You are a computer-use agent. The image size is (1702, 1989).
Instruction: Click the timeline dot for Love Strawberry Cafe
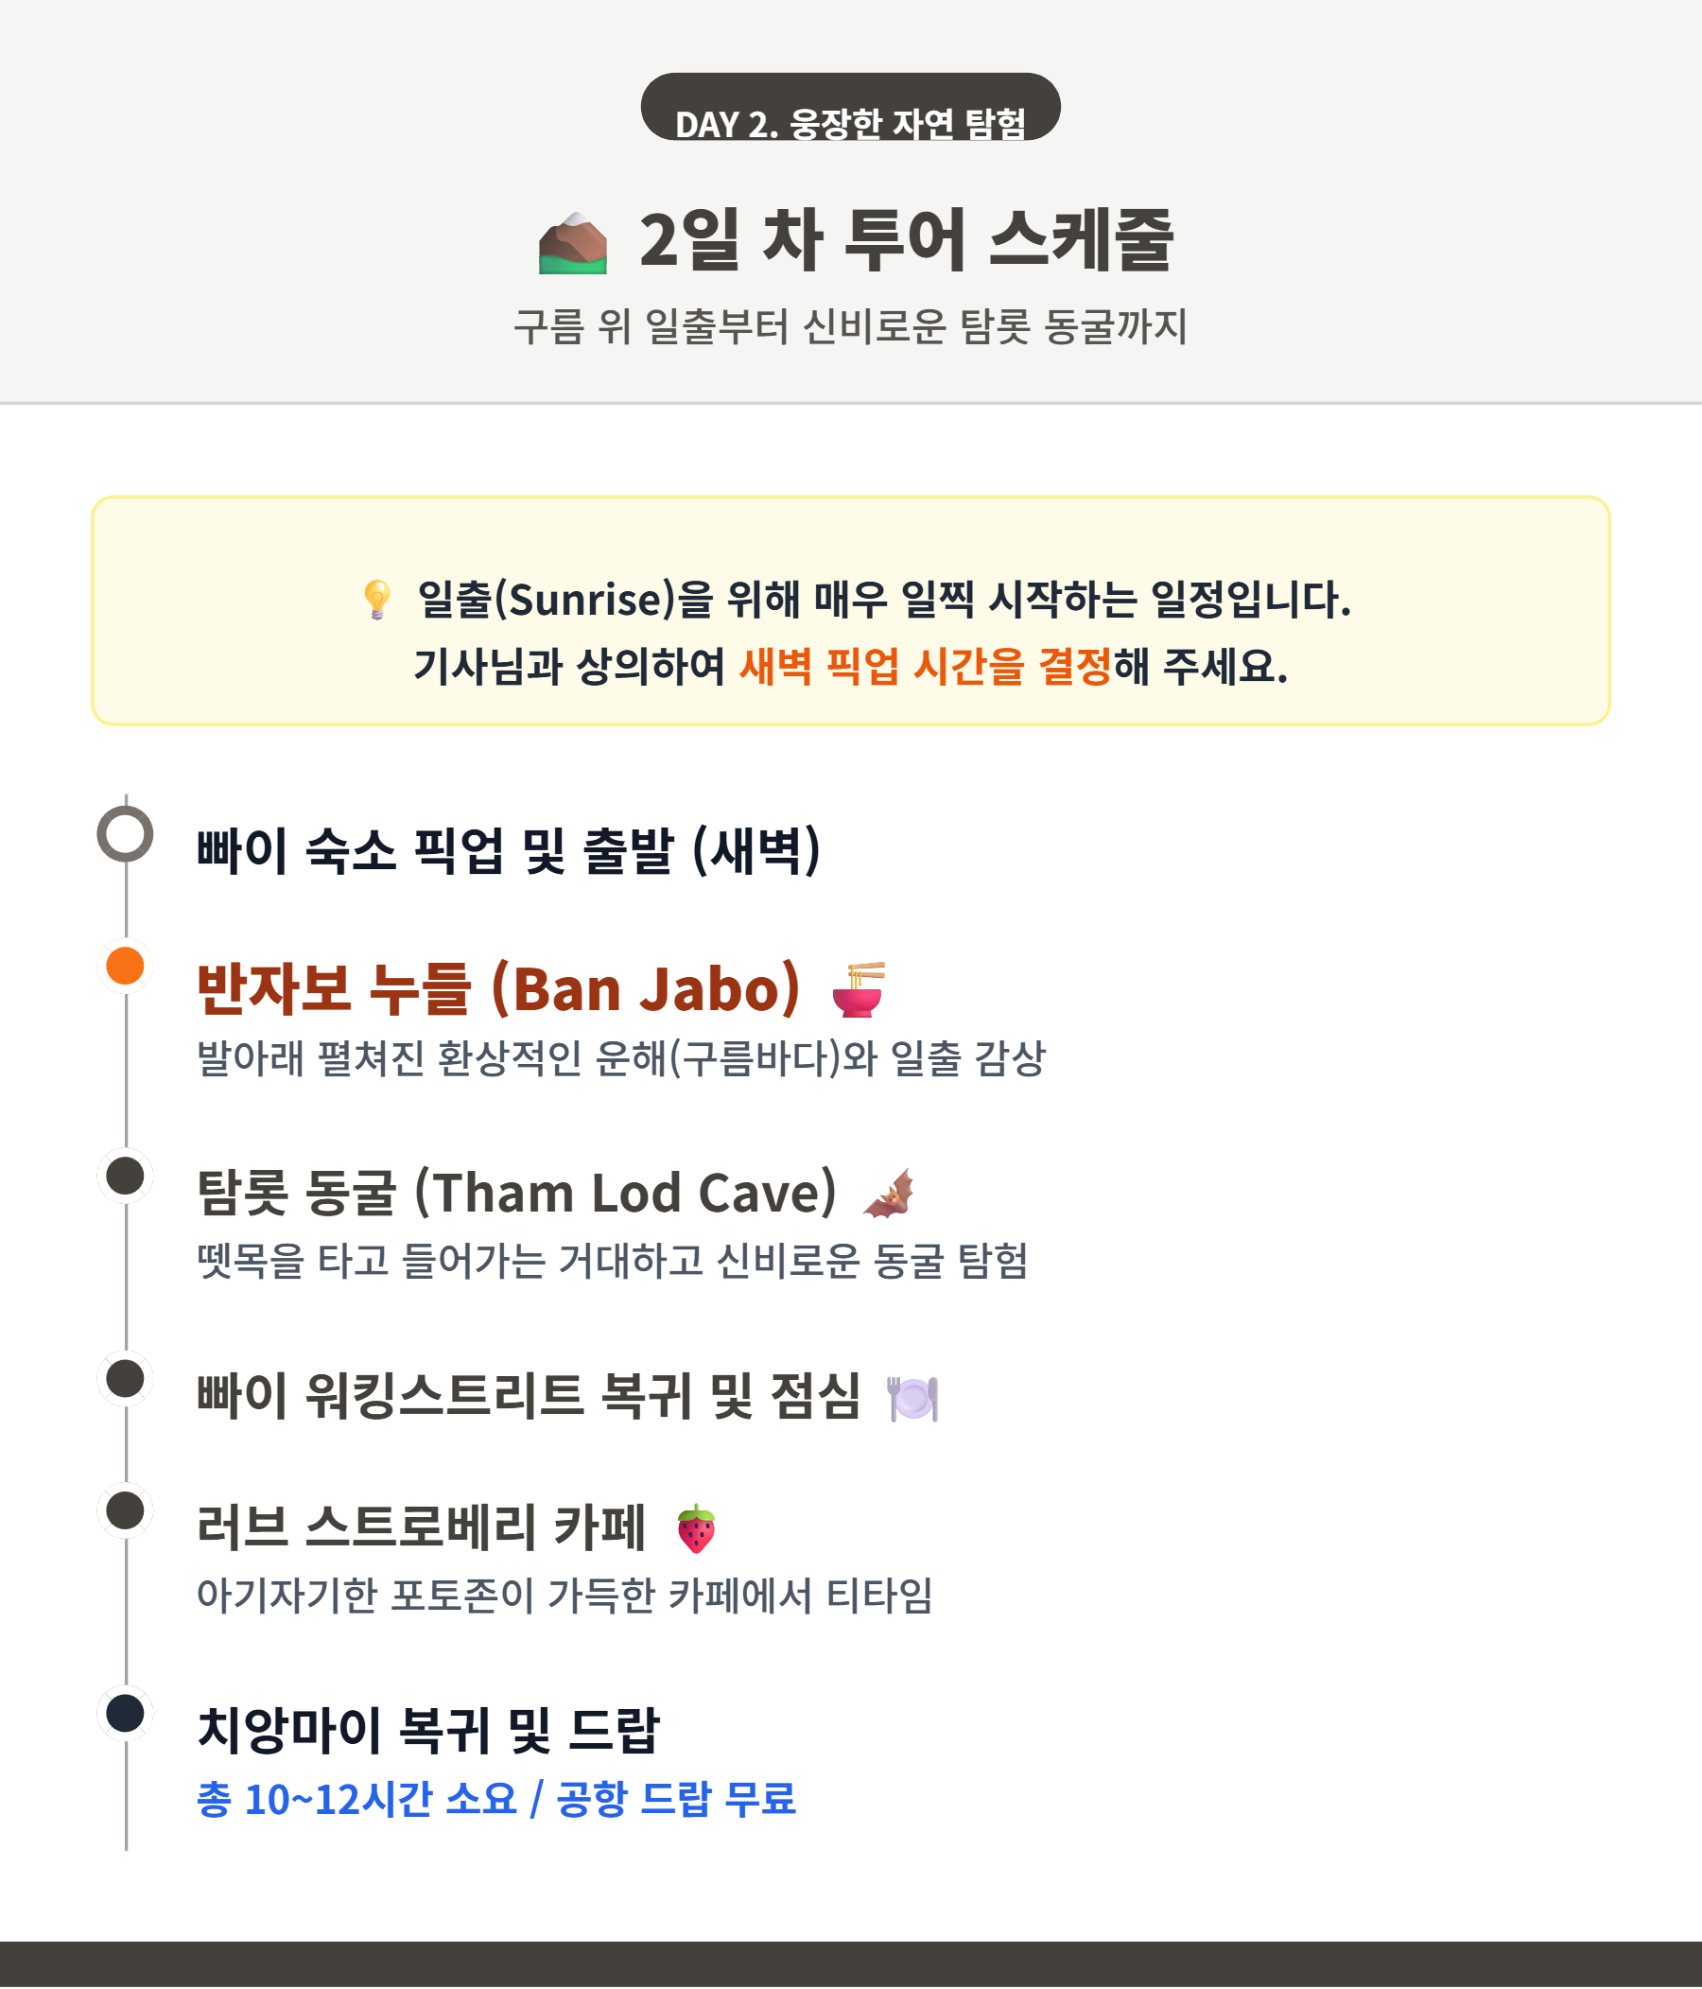coord(126,1511)
